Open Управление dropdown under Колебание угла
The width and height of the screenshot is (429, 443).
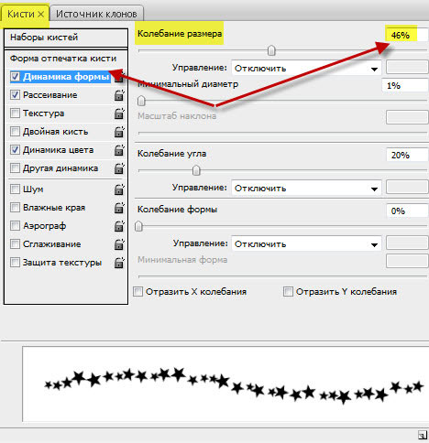point(306,188)
